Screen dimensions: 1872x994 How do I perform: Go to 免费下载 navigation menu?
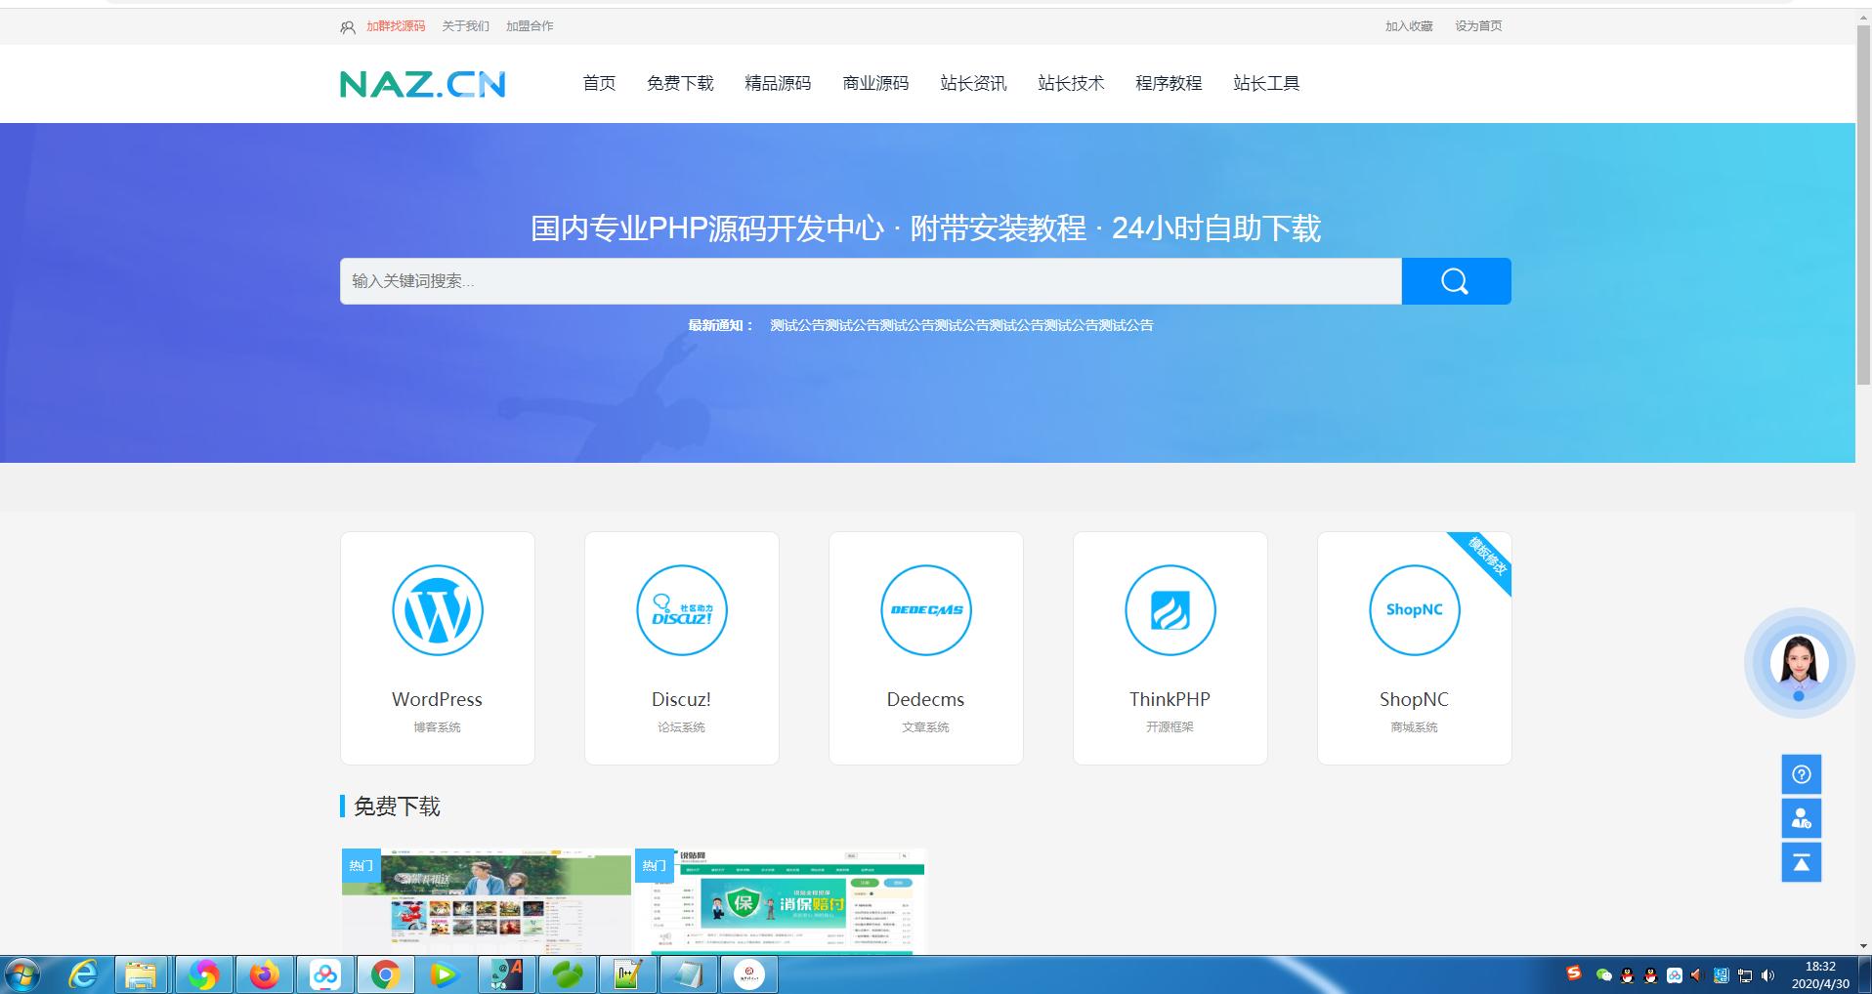click(x=680, y=84)
